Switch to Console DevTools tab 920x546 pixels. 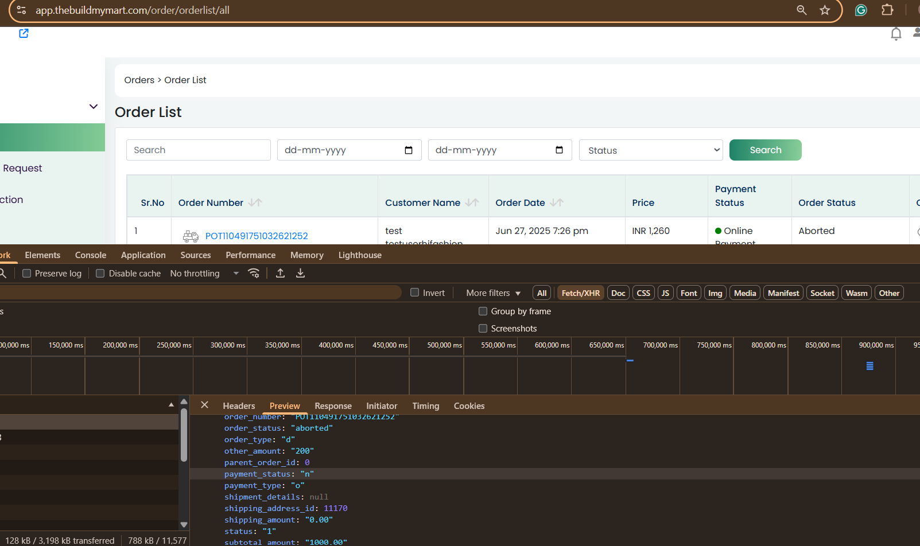(91, 255)
